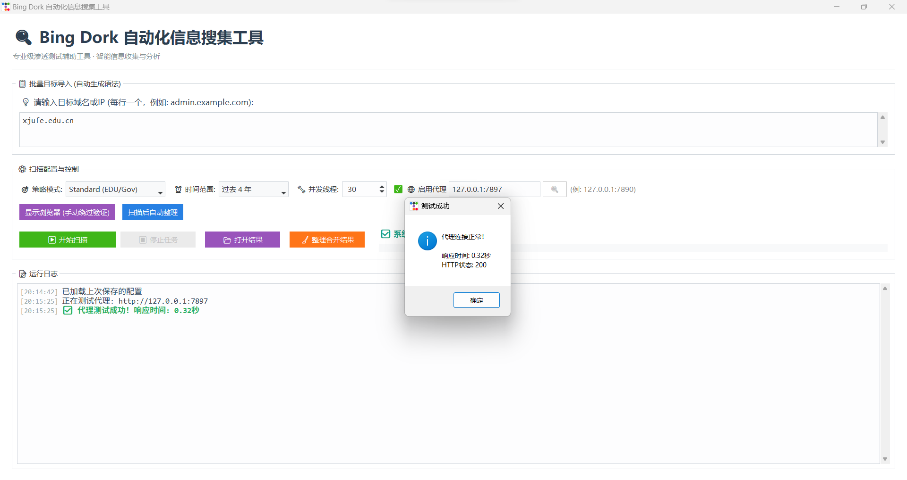Click the notepad icon beside 运行日志

pos(22,274)
